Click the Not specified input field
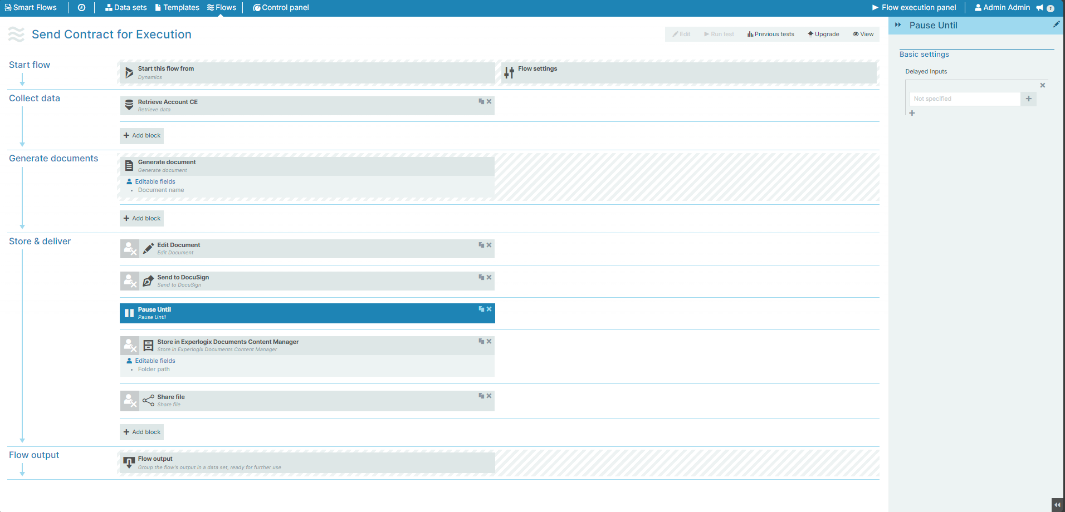This screenshot has height=512, width=1065. (x=964, y=99)
